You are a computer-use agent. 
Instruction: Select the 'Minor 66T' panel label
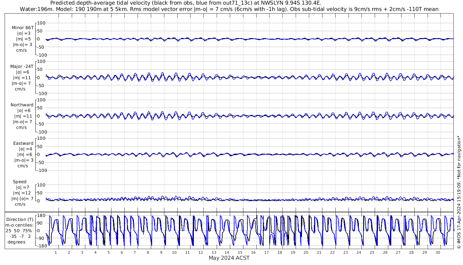(22, 28)
